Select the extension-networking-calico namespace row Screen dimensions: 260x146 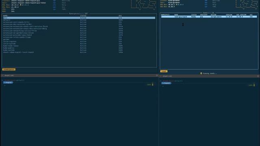[79, 31]
